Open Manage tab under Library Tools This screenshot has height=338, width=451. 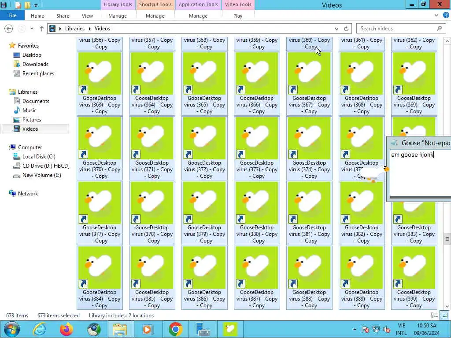117,16
